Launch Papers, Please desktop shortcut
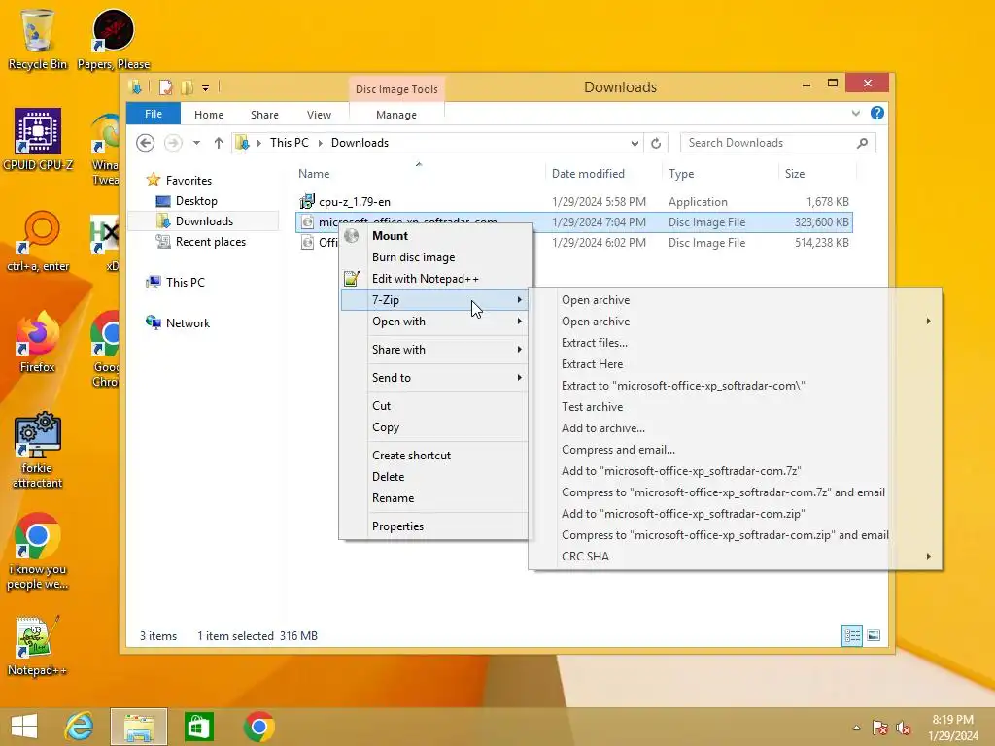 114,39
